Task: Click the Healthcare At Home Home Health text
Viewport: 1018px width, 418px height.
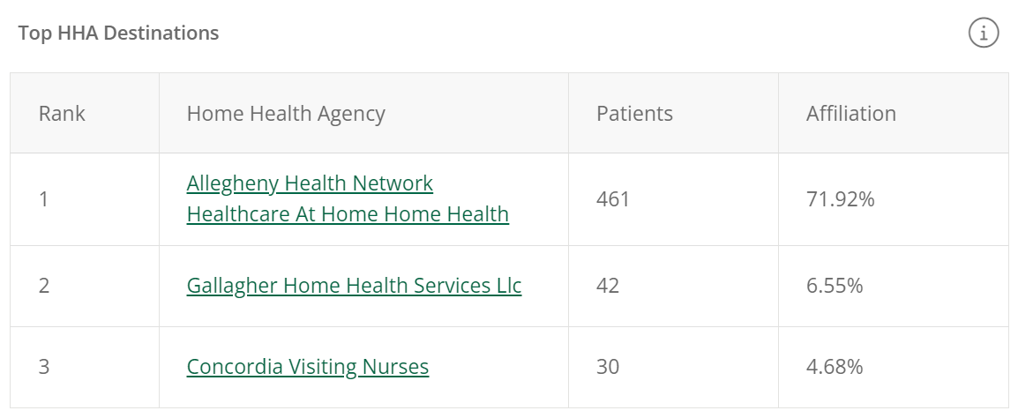Action: point(348,214)
